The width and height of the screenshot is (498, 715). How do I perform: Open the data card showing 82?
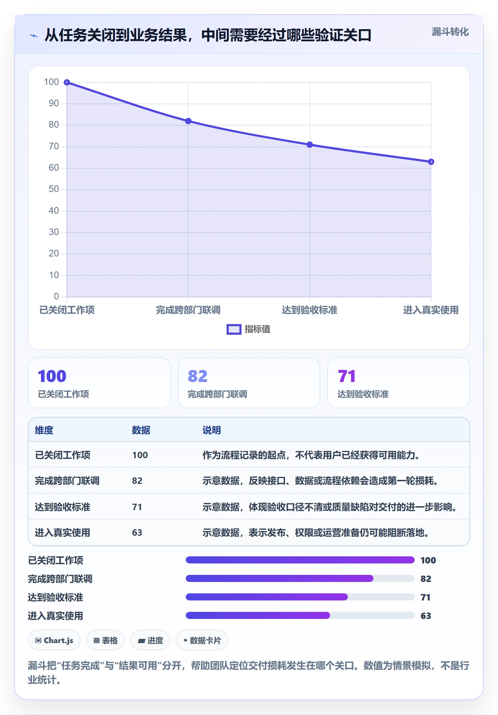point(249,383)
